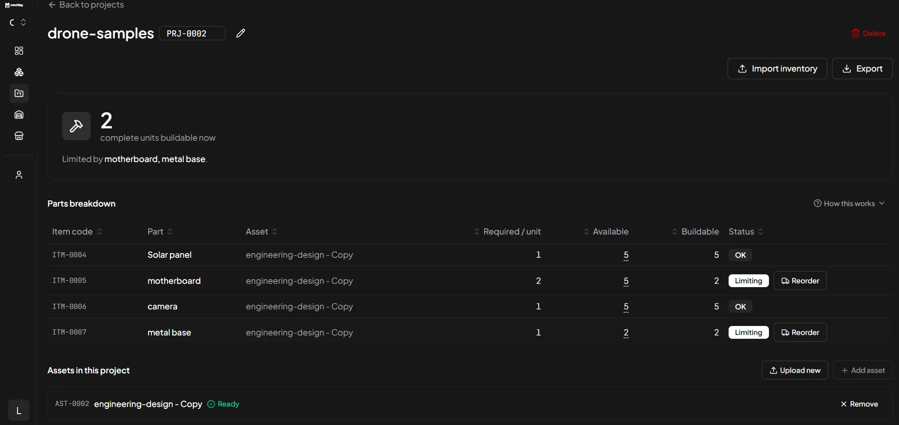Viewport: 899px width, 425px height.
Task: Click the available quantity for camera
Action: pyautogui.click(x=626, y=307)
